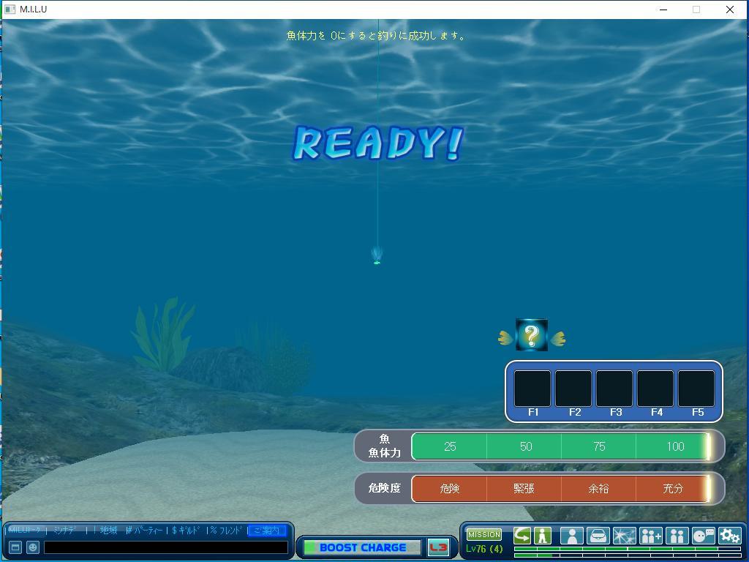Image resolution: width=749 pixels, height=562 pixels.
Task: Click the mystery fish question mark icon
Action: tap(532, 336)
